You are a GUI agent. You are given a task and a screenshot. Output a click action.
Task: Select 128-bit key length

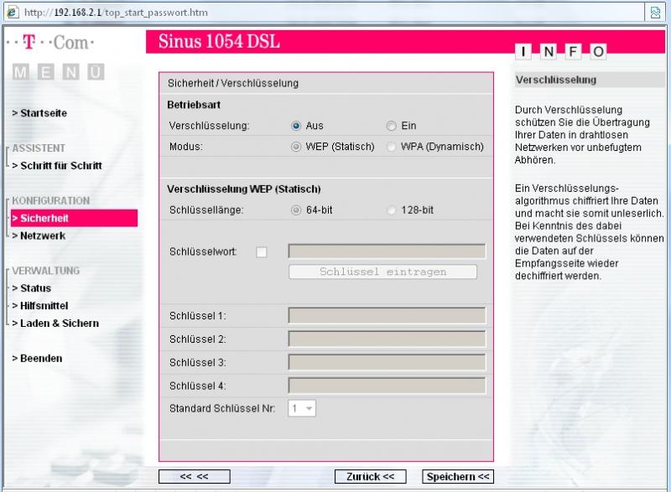click(391, 210)
